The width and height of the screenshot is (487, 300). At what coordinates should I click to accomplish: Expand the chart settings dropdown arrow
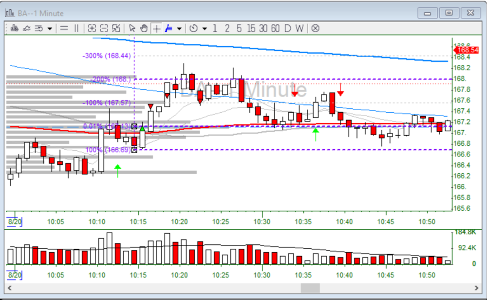(50, 28)
